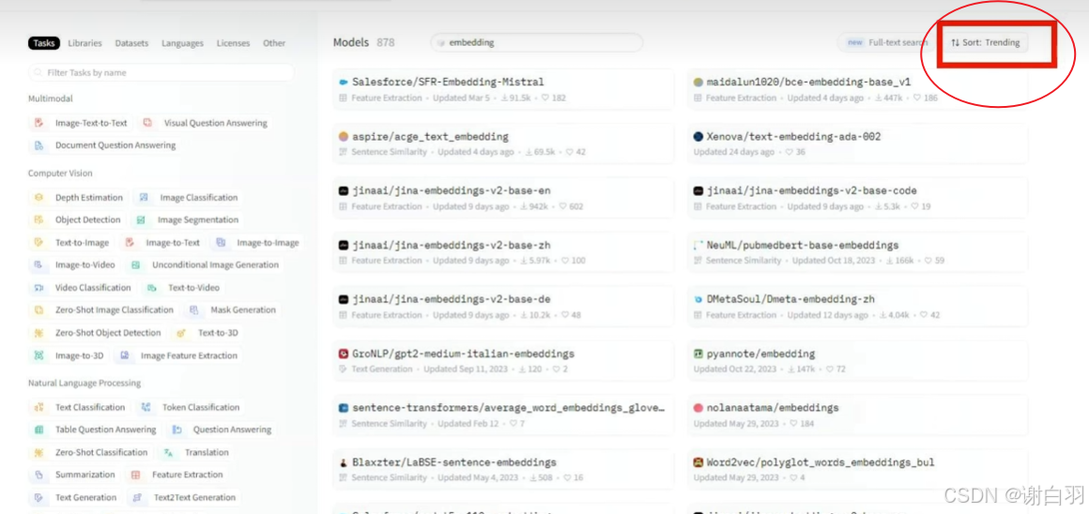1089x514 pixels.
Task: Click the Zero-Shot Object Detection icon
Action: (38, 333)
